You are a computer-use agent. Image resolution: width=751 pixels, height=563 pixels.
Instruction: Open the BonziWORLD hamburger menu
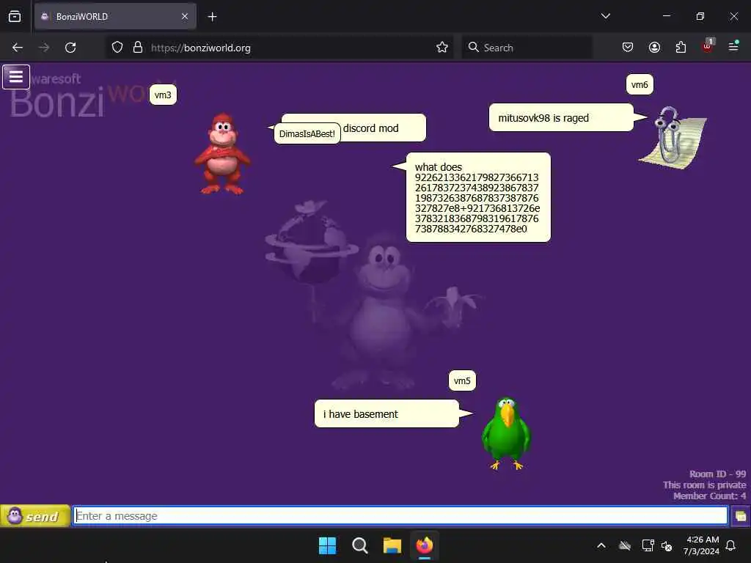click(16, 77)
